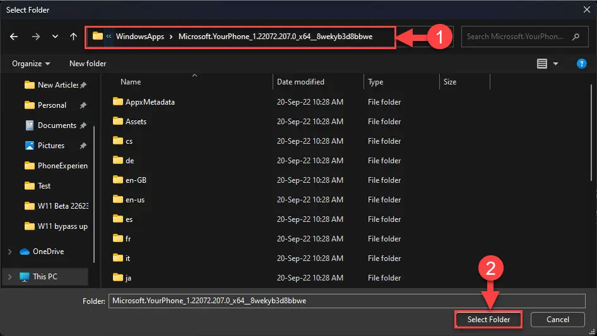Open the view options dropdown arrow

[x=555, y=64]
